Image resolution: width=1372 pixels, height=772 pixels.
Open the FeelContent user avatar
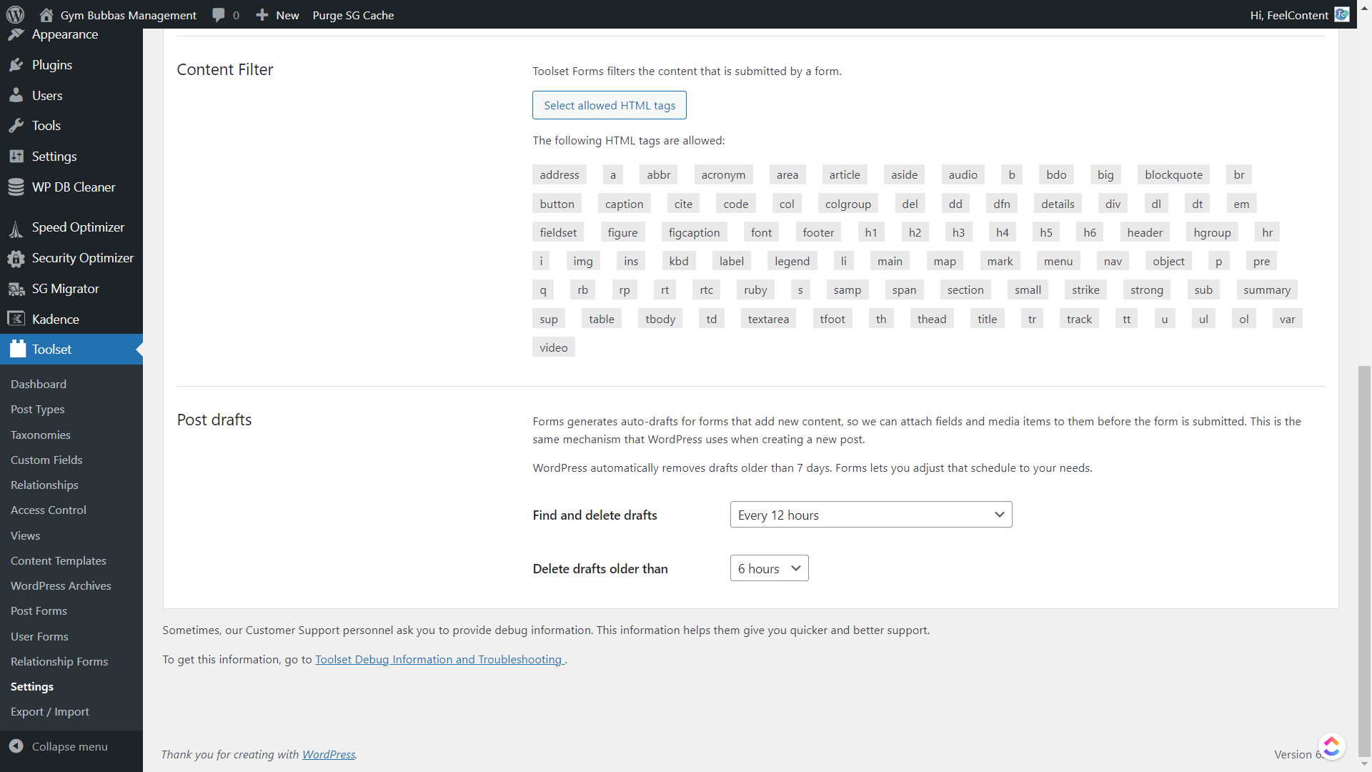pos(1342,14)
